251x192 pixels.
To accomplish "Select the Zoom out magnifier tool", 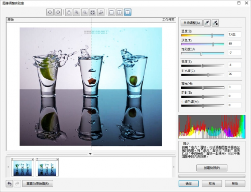I will click(x=85, y=12).
